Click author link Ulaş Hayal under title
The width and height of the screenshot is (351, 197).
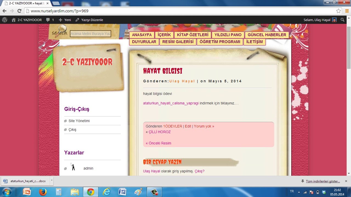(x=182, y=81)
